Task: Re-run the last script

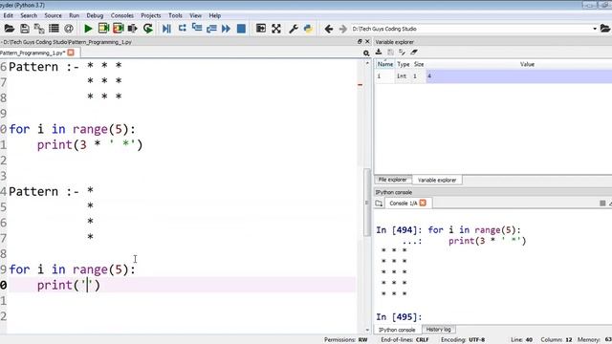Action: (148, 29)
